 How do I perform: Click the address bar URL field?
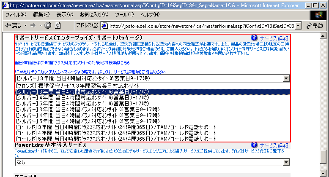pos(202,26)
